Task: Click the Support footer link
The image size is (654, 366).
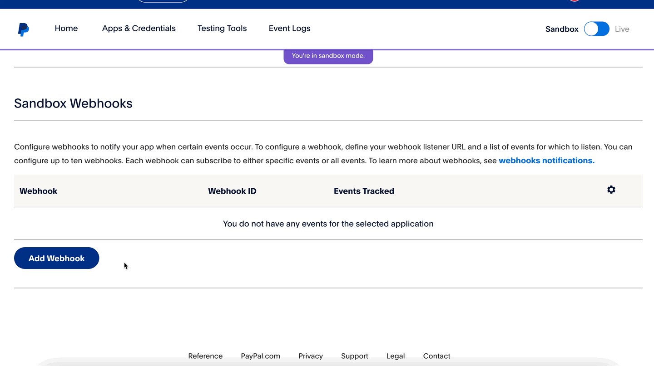Action: pyautogui.click(x=355, y=356)
